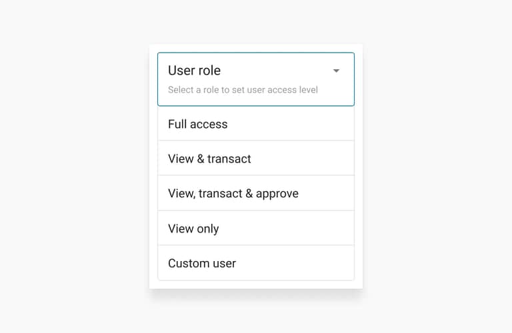Close the list using the caret icon
Screen dimensions: 512x333
point(336,71)
